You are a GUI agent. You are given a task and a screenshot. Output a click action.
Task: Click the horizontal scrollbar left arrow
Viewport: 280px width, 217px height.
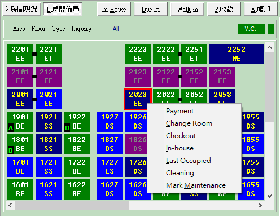coord(11,205)
